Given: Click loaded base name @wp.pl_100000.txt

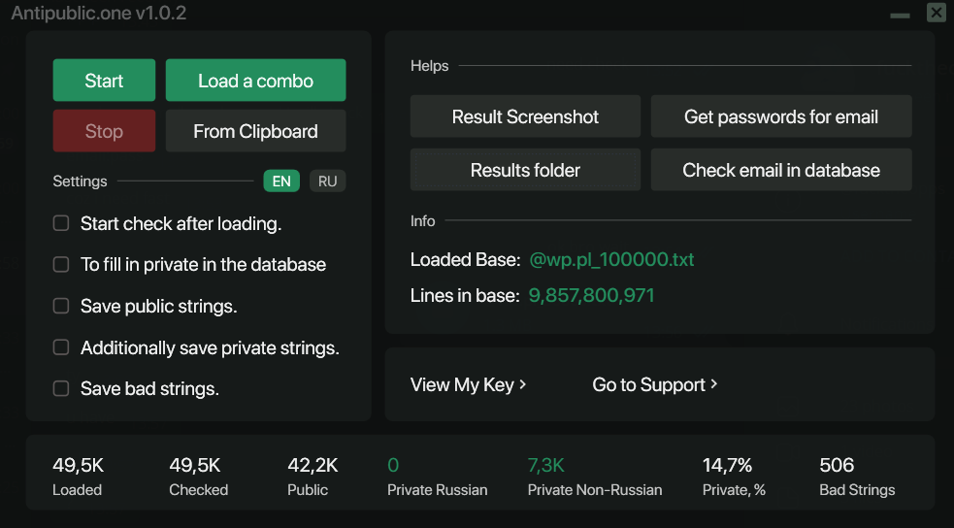Looking at the screenshot, I should click(x=611, y=260).
